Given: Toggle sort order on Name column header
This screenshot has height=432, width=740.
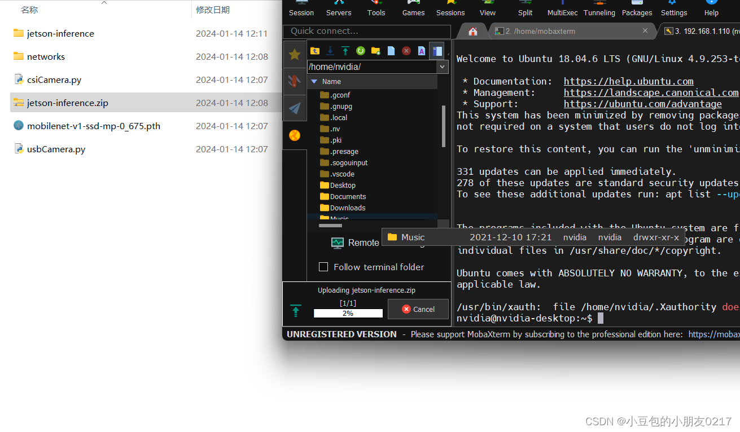Looking at the screenshot, I should 373,82.
